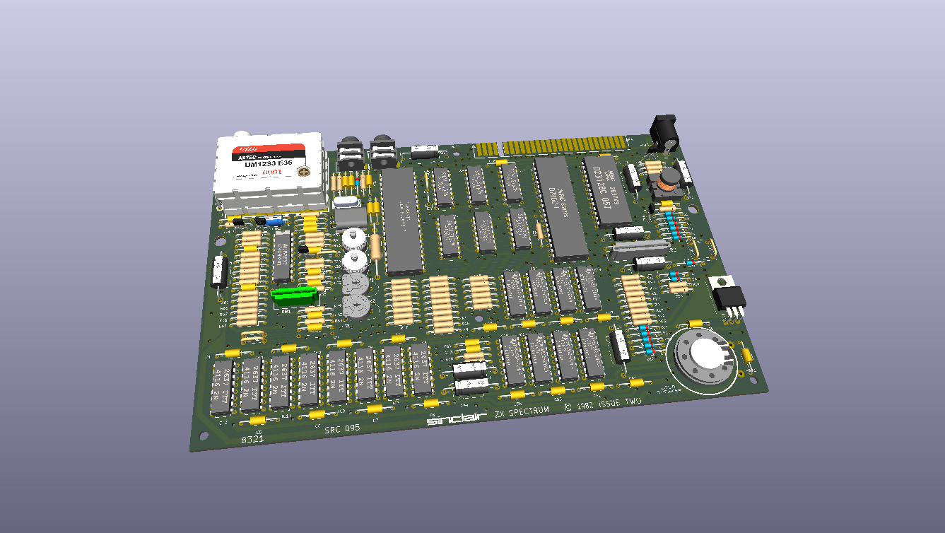Click the ZX SPECTRUM silkscreen text
The width and height of the screenshot is (945, 533).
click(x=522, y=413)
